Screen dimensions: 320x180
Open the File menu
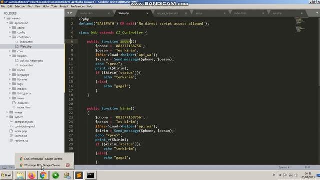pos(3,6)
